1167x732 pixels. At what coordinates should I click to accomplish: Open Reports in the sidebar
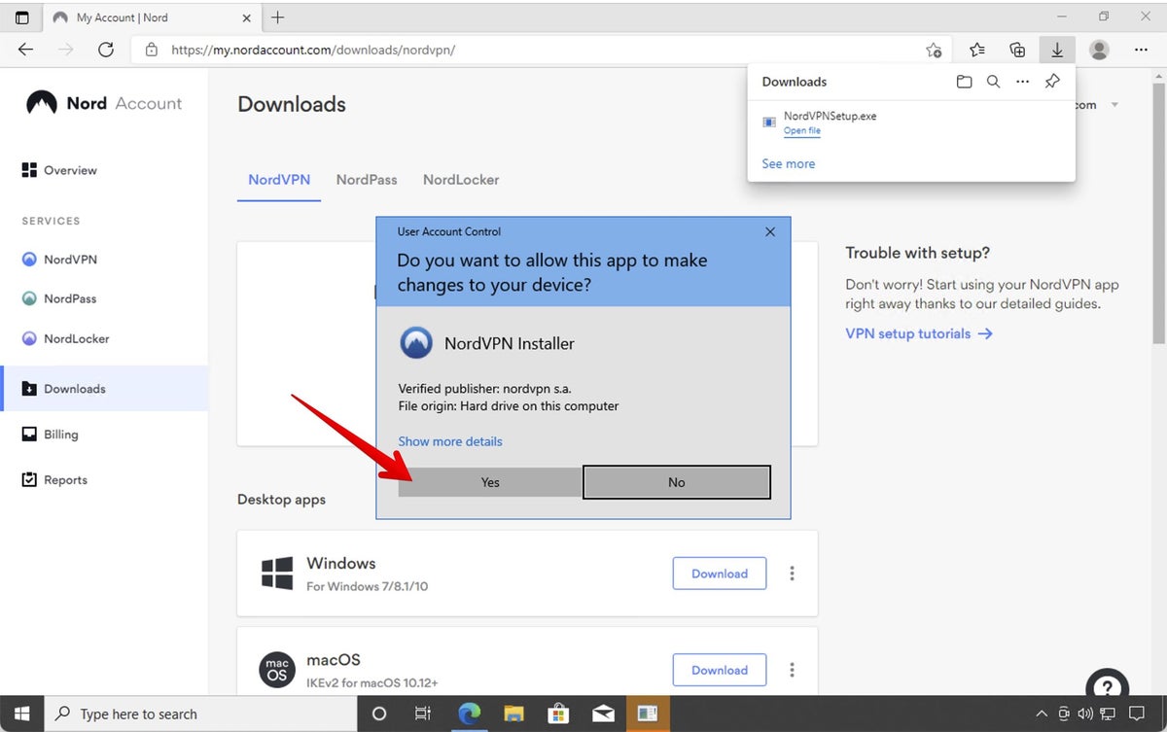click(54, 480)
